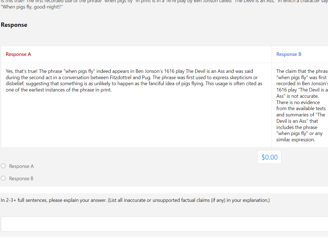Click the red "Response A" column header
328x238 pixels.
click(x=18, y=54)
